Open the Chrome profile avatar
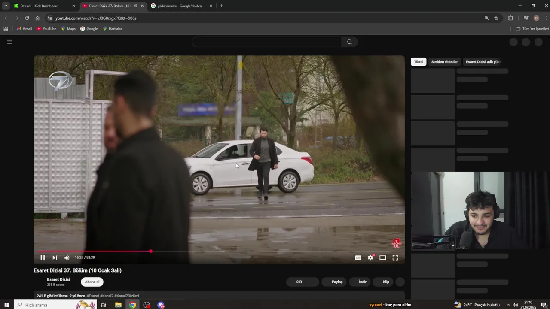Image resolution: width=550 pixels, height=309 pixels. [536, 18]
